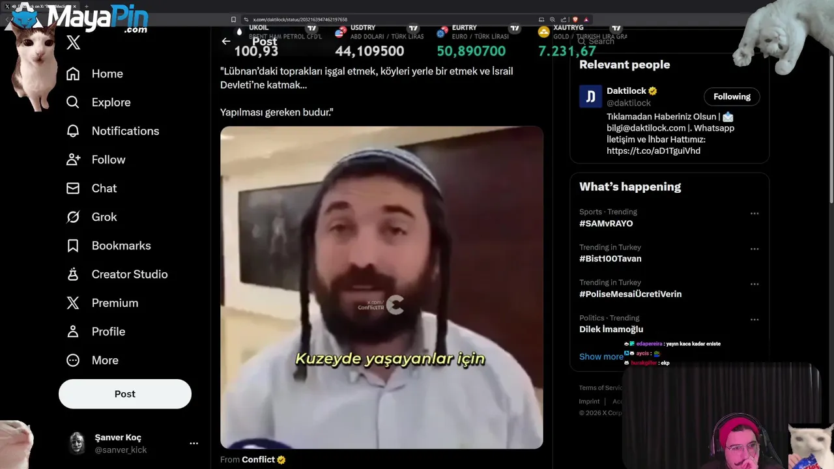Go back using the arrow beside Post
The height and width of the screenshot is (469, 834).
pyautogui.click(x=226, y=41)
